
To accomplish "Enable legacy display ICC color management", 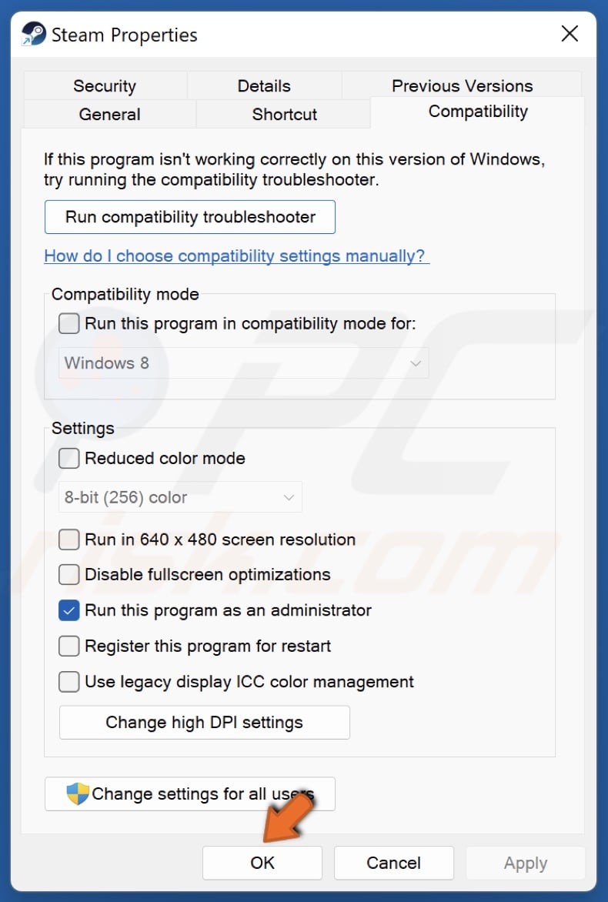I will pos(68,682).
